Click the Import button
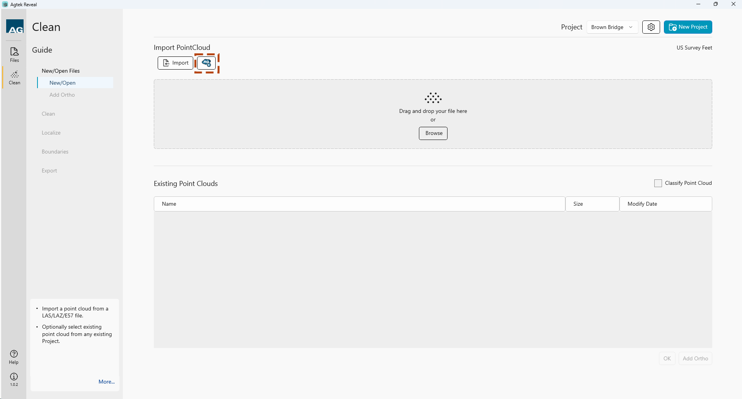This screenshot has width=742, height=399. [175, 63]
